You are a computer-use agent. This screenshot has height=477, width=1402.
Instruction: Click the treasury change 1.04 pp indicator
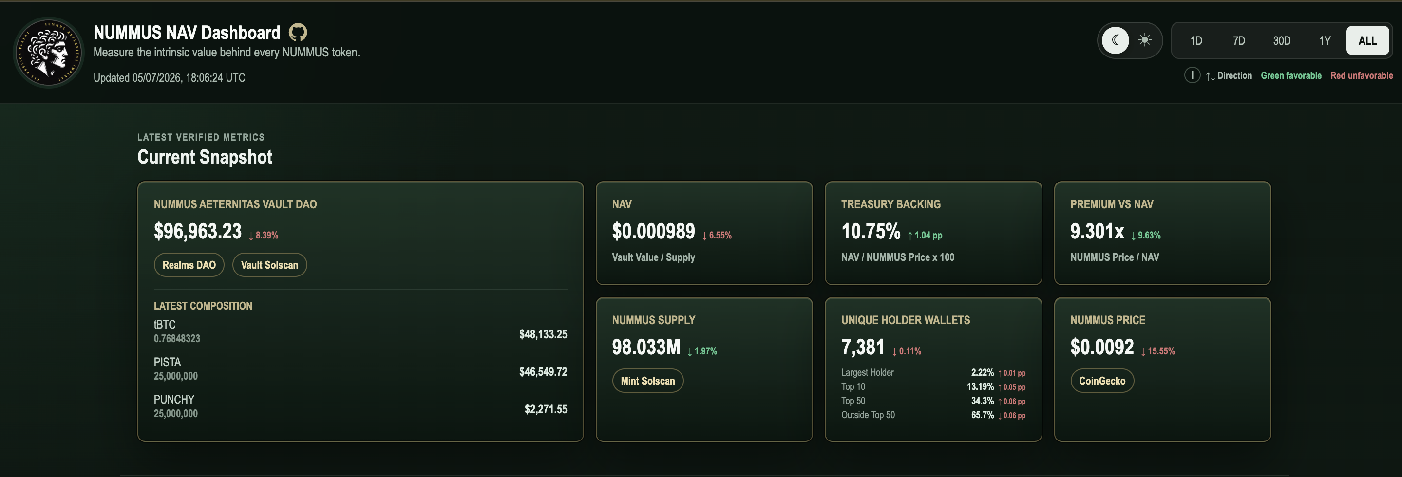925,235
